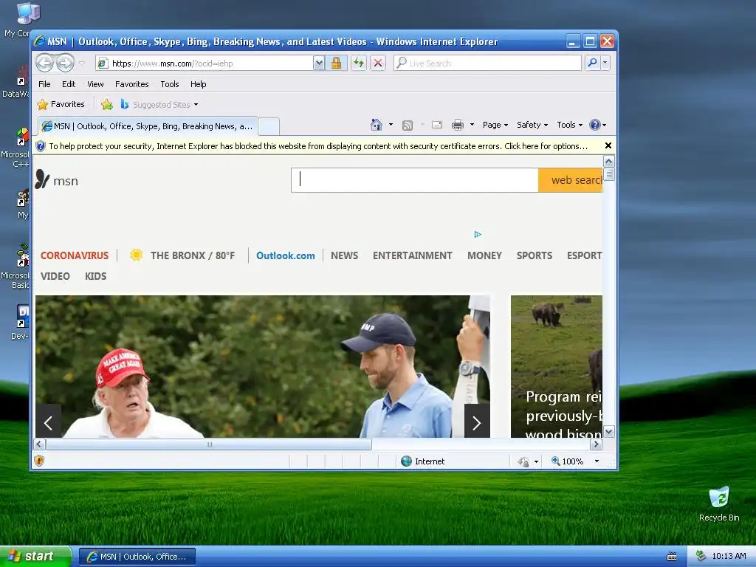Open the Page command menu
The width and height of the screenshot is (756, 567).
495,125
